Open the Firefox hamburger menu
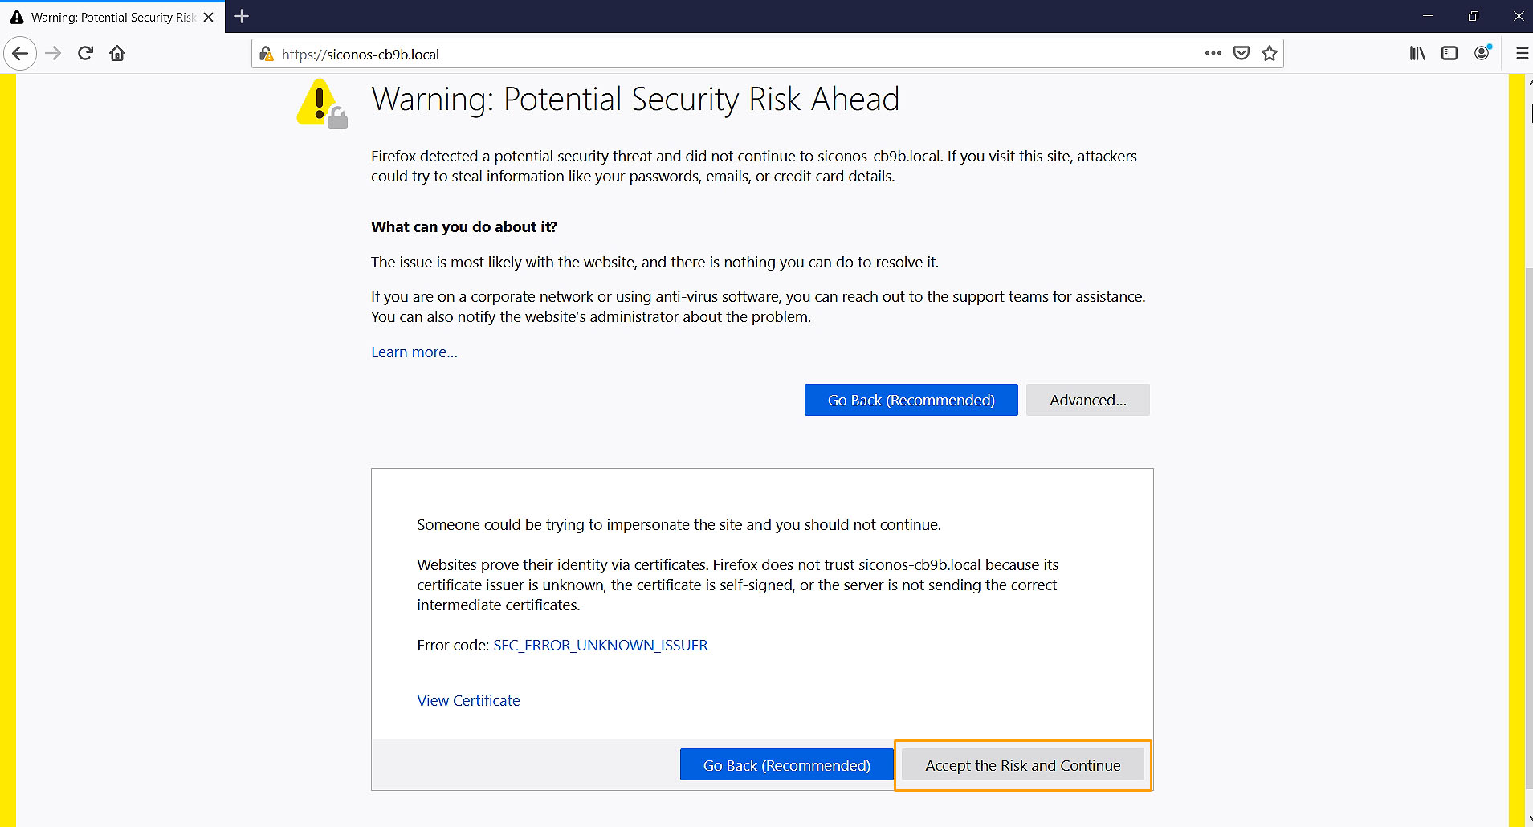This screenshot has height=827, width=1533. pos(1522,54)
